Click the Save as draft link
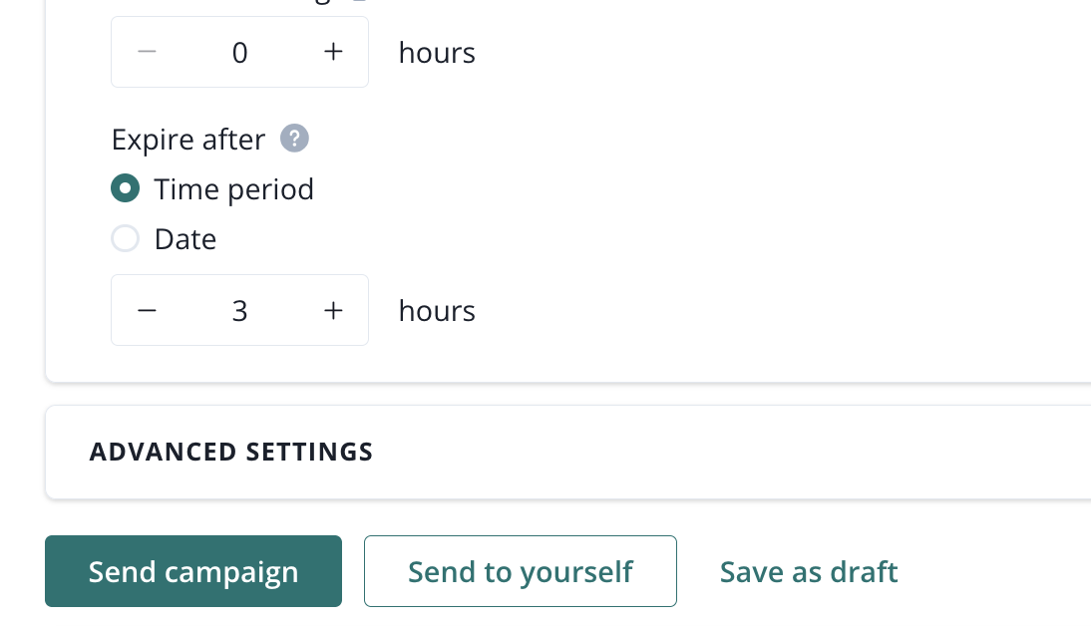The width and height of the screenshot is (1091, 626). (x=809, y=571)
